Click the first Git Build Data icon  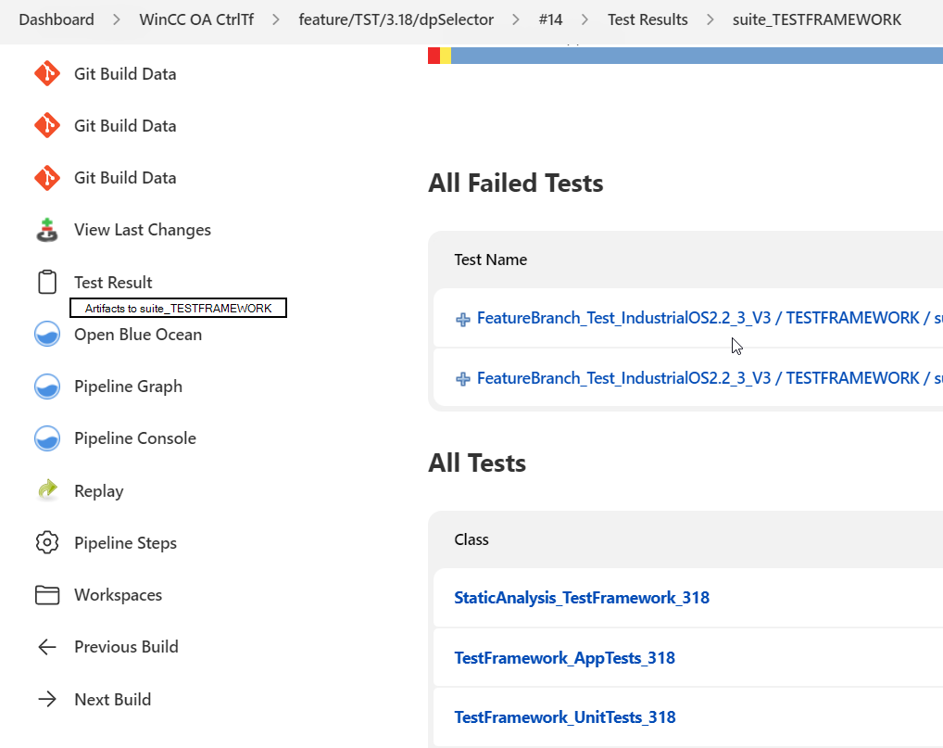[x=47, y=74]
